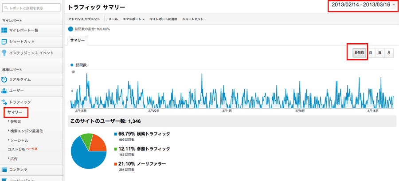
Task: Click the コンバージョン flag icon
Action: click(x=4, y=180)
